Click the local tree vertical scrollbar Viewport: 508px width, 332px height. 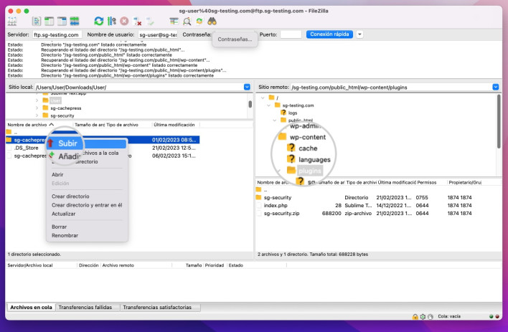click(x=250, y=105)
